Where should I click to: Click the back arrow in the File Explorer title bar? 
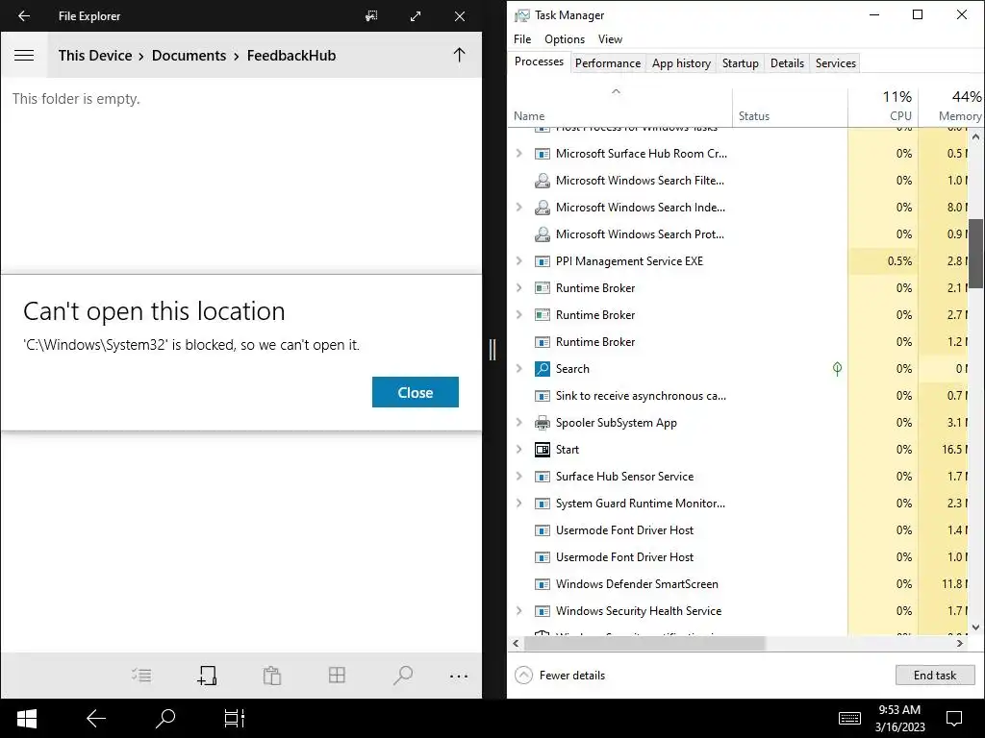click(24, 15)
